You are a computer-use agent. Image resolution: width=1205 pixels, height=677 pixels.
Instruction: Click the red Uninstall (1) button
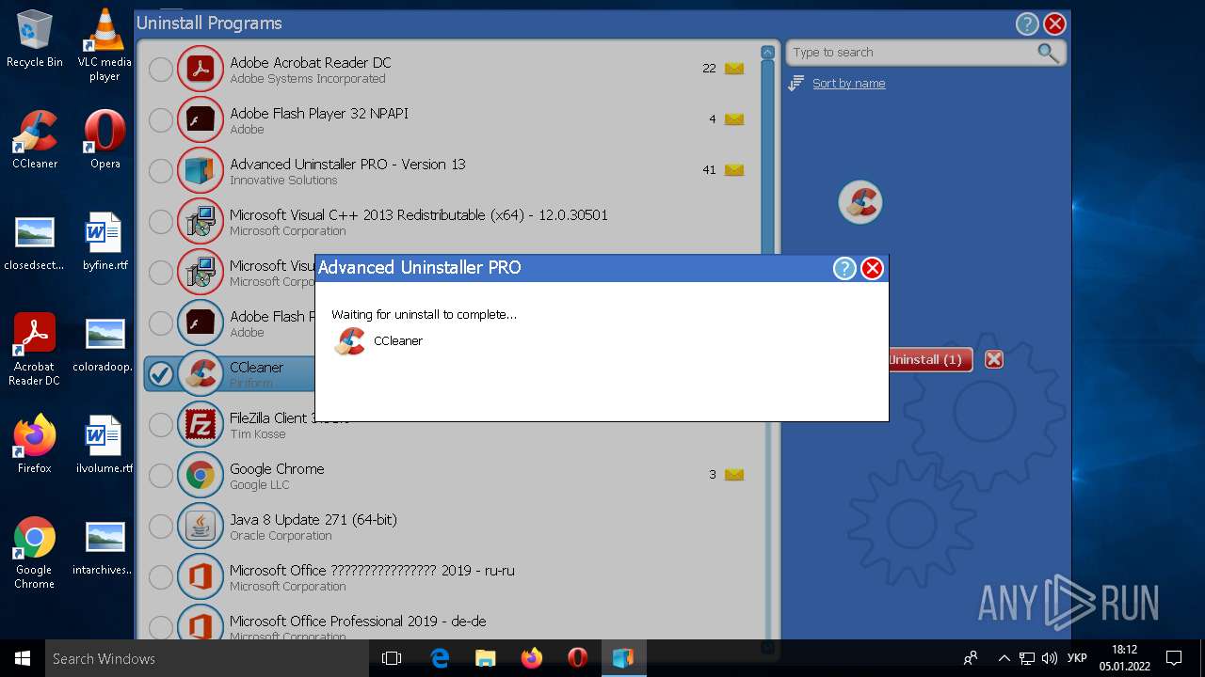point(930,359)
